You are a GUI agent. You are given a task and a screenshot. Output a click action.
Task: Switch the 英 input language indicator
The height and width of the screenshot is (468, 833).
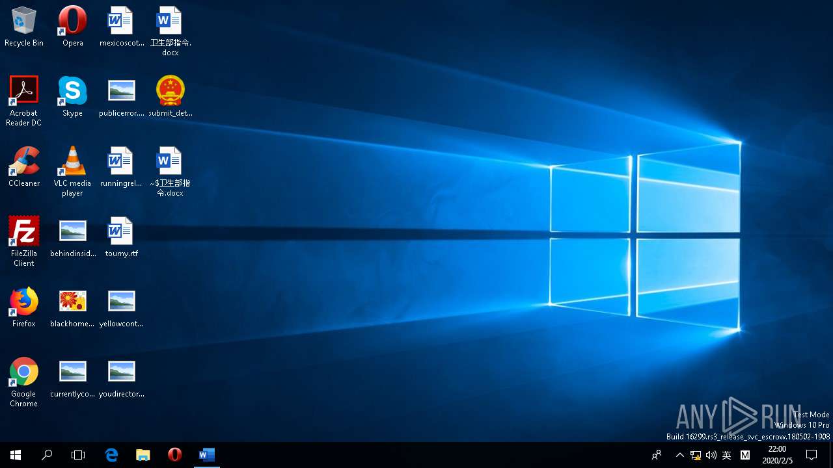click(x=727, y=455)
